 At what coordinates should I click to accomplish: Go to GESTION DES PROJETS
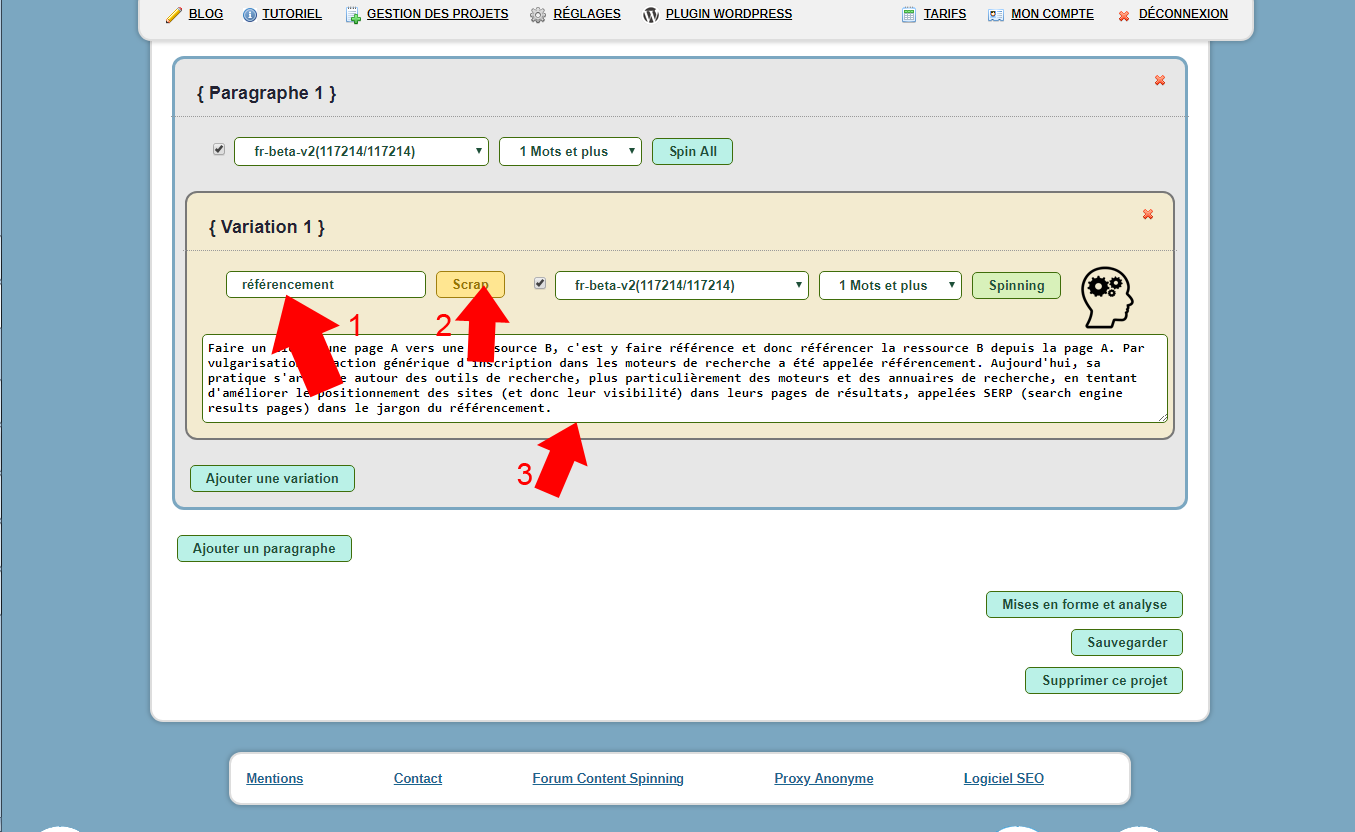438,14
